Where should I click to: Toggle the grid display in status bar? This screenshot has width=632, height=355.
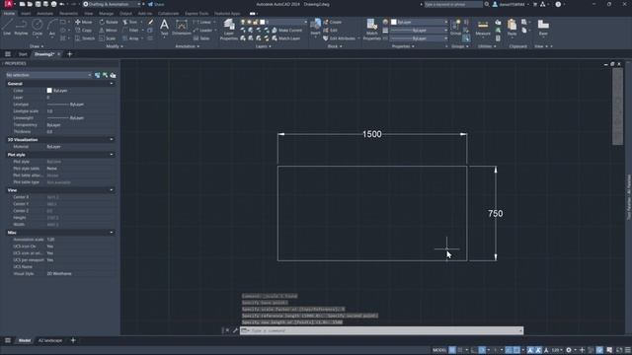point(452,350)
